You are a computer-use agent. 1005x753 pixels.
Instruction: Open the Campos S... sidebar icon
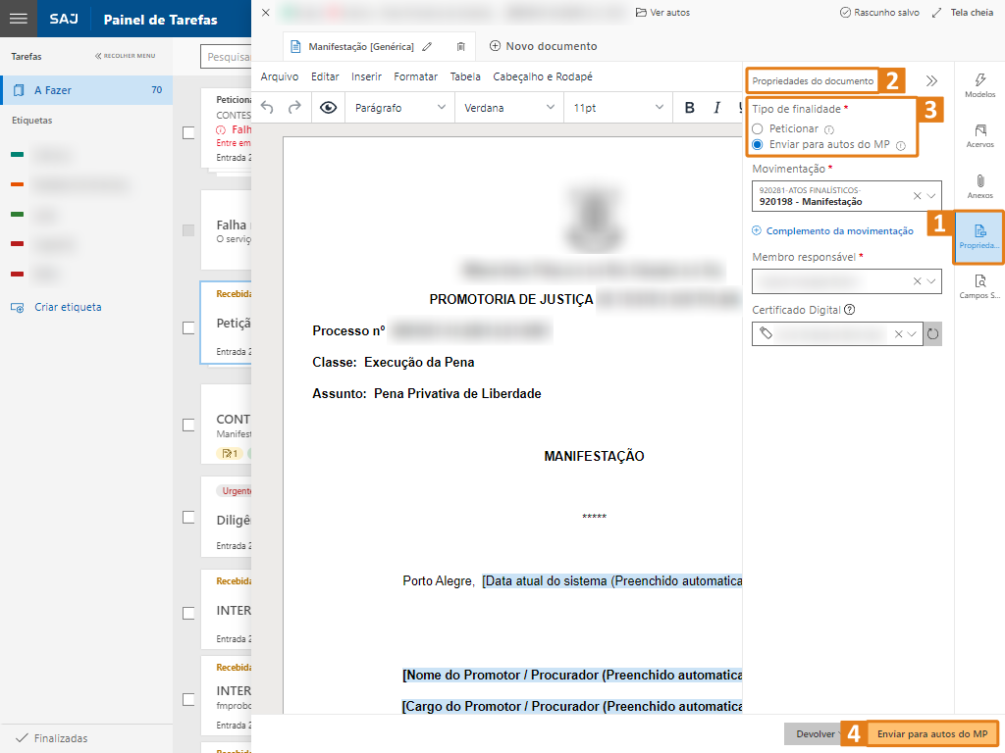(979, 286)
